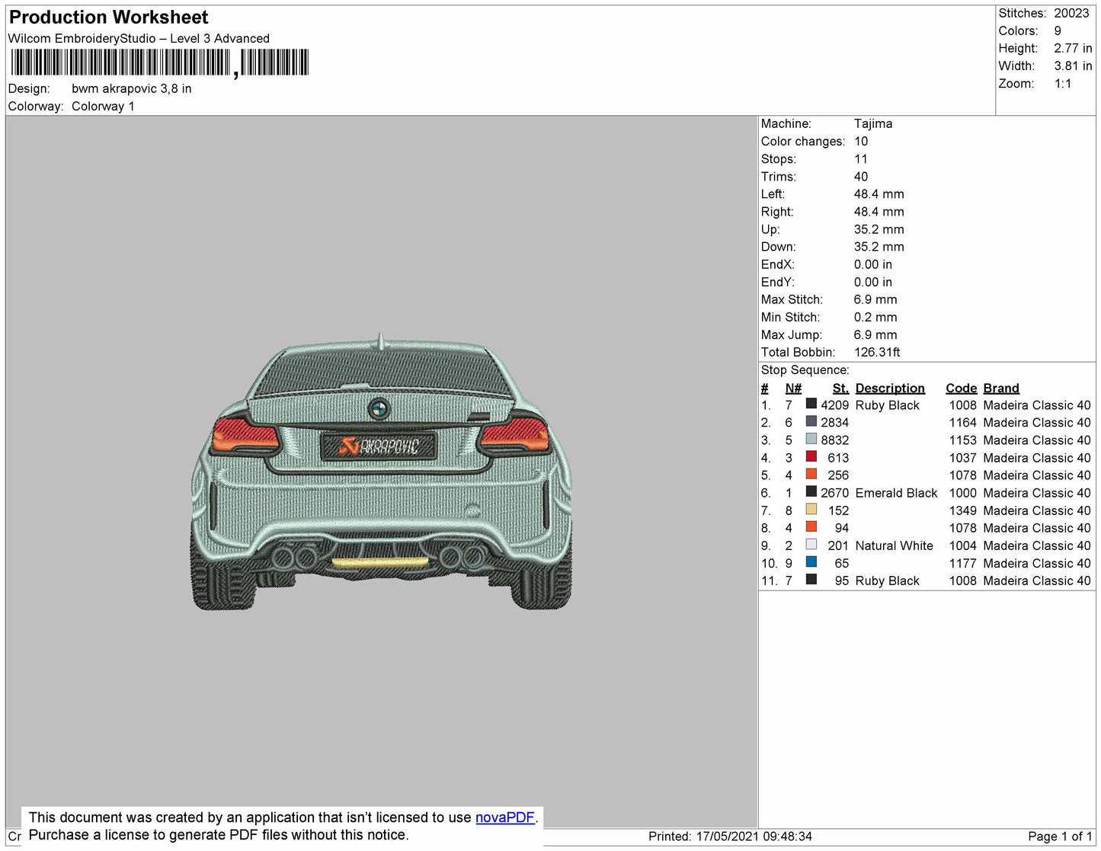The image size is (1101, 851).
Task: Click stitch count '4209' in row 1
Action: [x=834, y=405]
